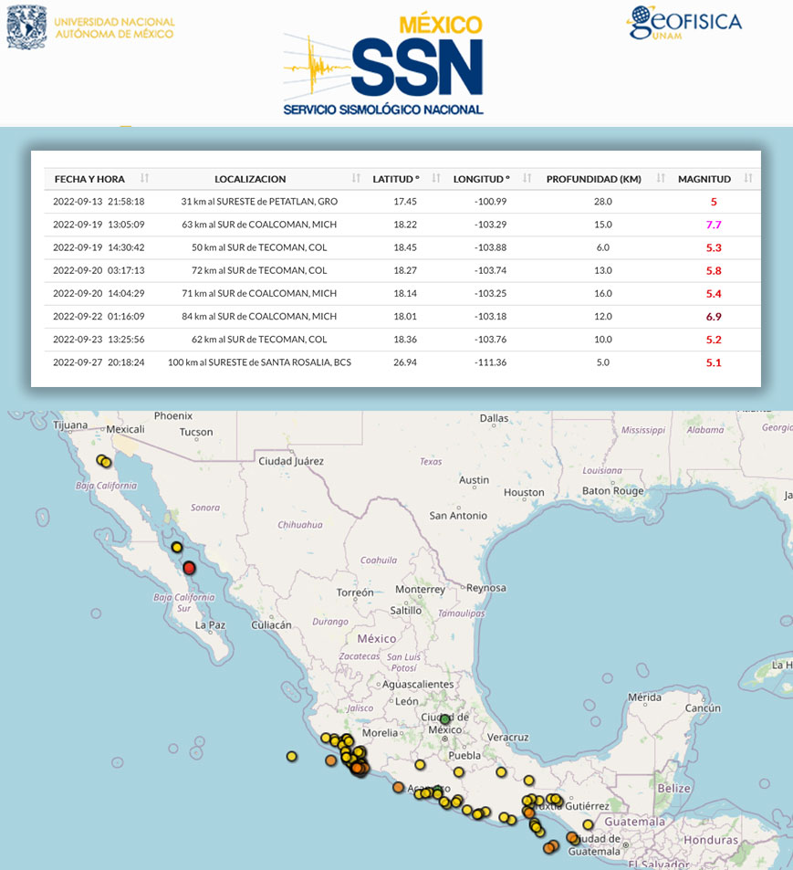This screenshot has width=793, height=870.
Task: Sort table by MAGNITUD arrows
Action: point(748,178)
